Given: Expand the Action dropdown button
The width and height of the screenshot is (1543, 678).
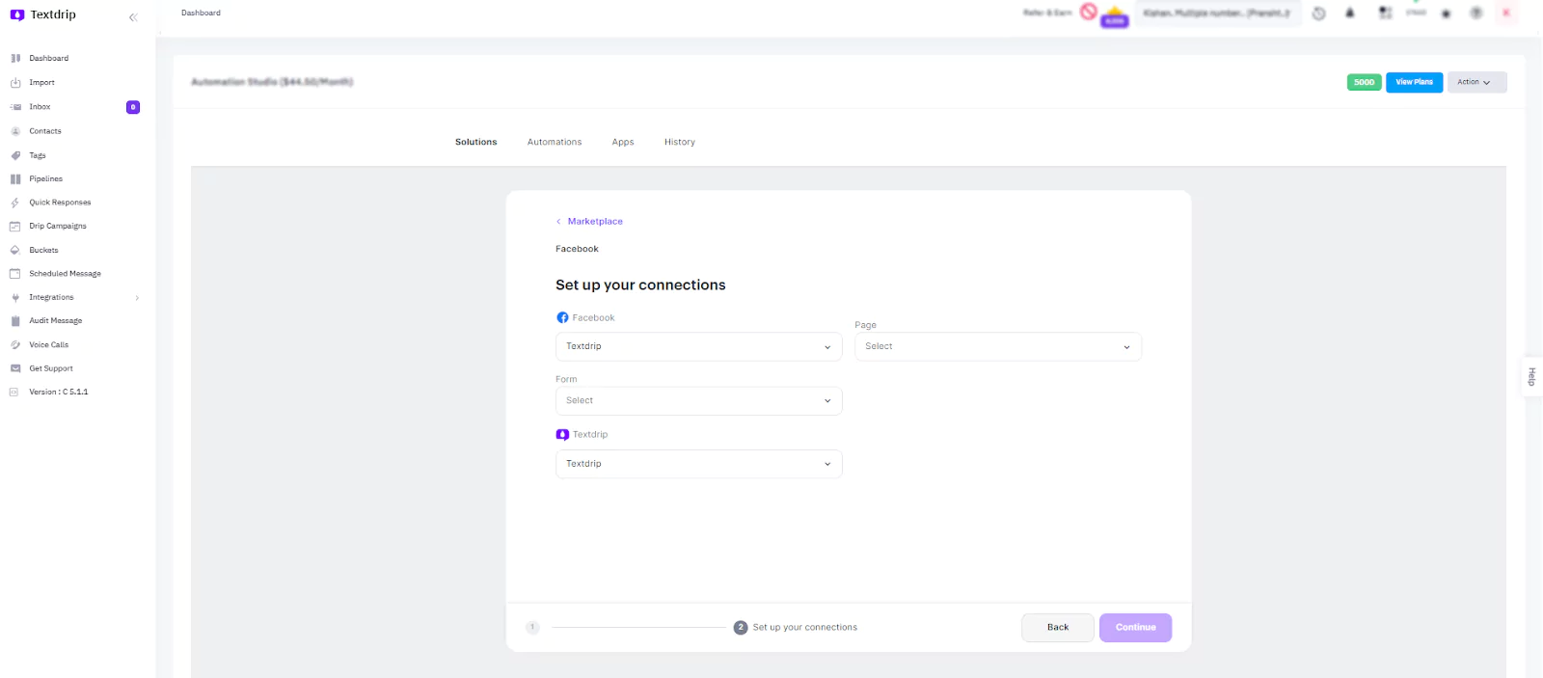Looking at the screenshot, I should coord(1475,82).
